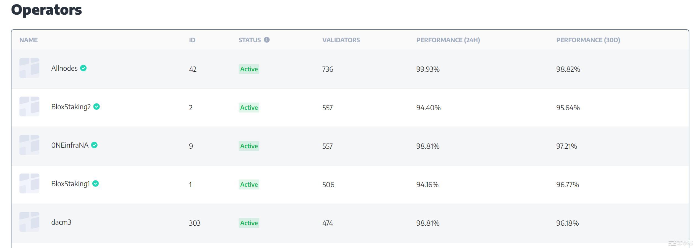The image size is (695, 248).
Task: Click the dacm3 operator logo placeholder
Action: [x=29, y=222]
